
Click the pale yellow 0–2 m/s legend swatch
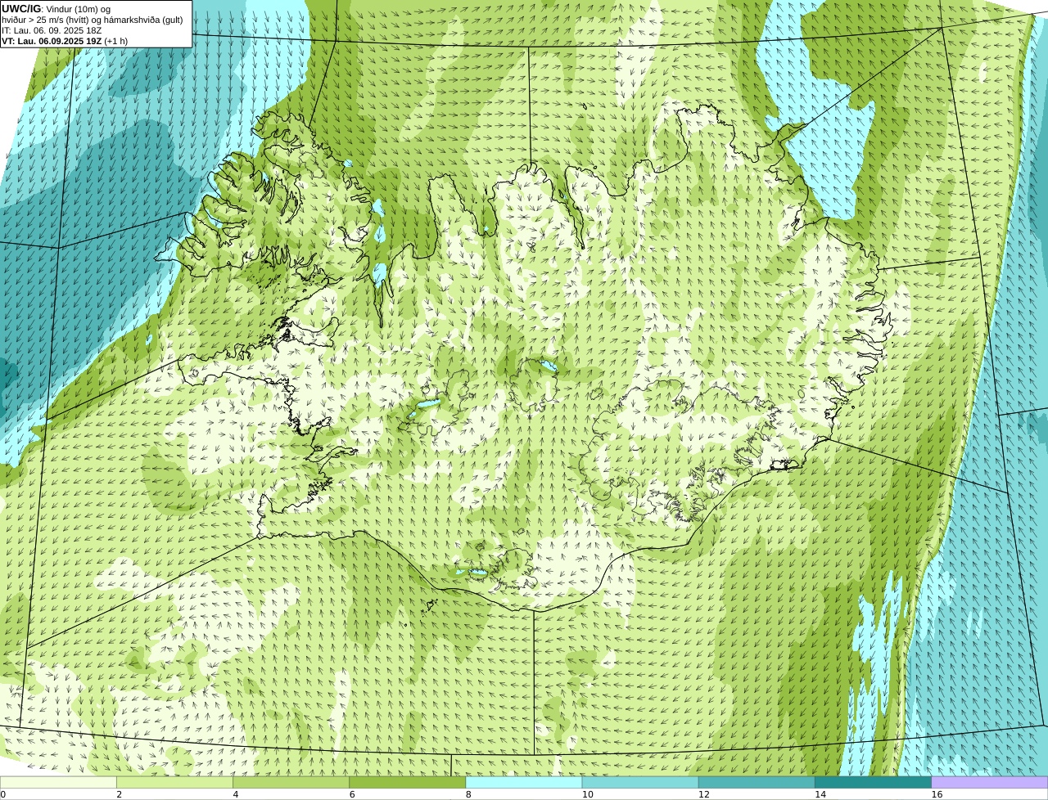58,782
